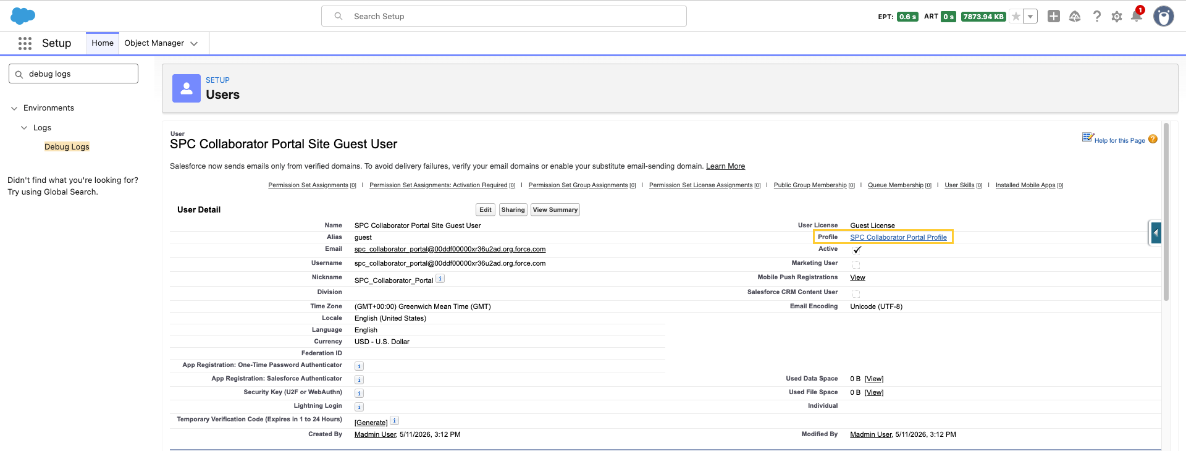This screenshot has width=1186, height=451.
Task: Open Public Group Membership link
Action: click(x=810, y=185)
